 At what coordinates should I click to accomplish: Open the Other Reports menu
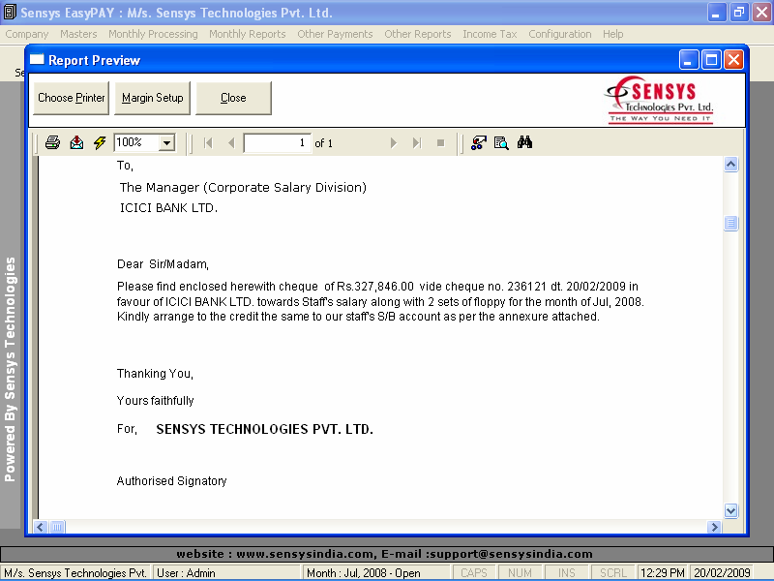pos(418,34)
